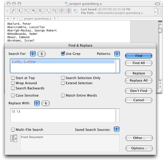Click the scroll down arrow in document window

click(x=160, y=87)
